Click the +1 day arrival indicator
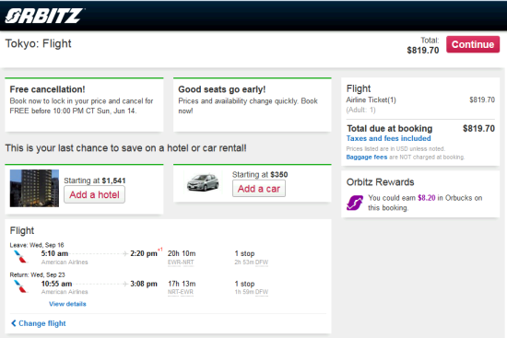Screen dimensions: 507x338 (160, 250)
